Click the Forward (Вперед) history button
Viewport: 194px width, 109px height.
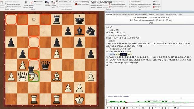[x=156, y=4]
